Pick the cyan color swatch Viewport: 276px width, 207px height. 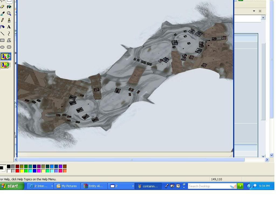click(x=30, y=171)
